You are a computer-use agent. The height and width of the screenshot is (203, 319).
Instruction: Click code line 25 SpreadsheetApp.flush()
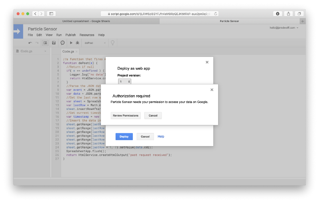(86, 151)
